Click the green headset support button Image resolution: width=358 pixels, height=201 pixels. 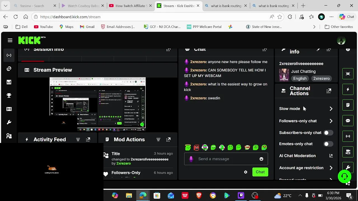click(x=345, y=176)
